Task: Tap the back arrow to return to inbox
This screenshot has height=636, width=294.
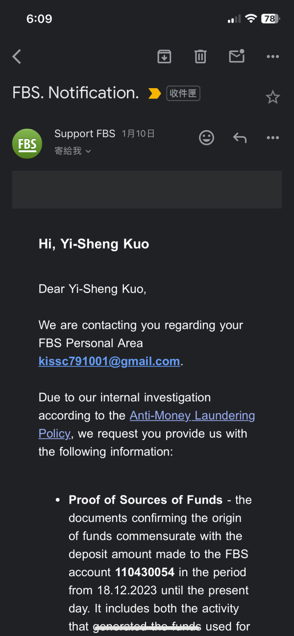Action: tap(17, 57)
